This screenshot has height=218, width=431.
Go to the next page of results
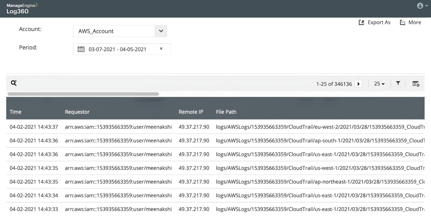coord(358,84)
